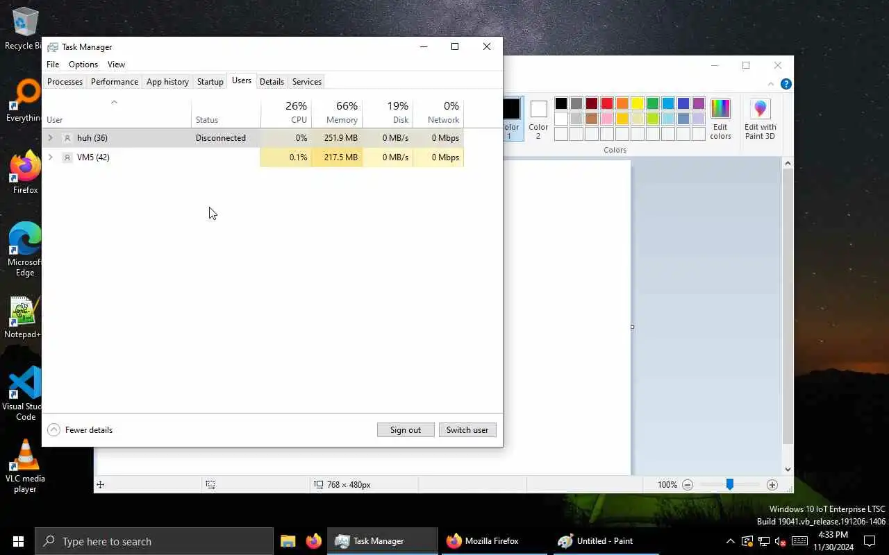Collapse the Paint ribbon with the arrow
889x555 pixels.
pos(771,84)
